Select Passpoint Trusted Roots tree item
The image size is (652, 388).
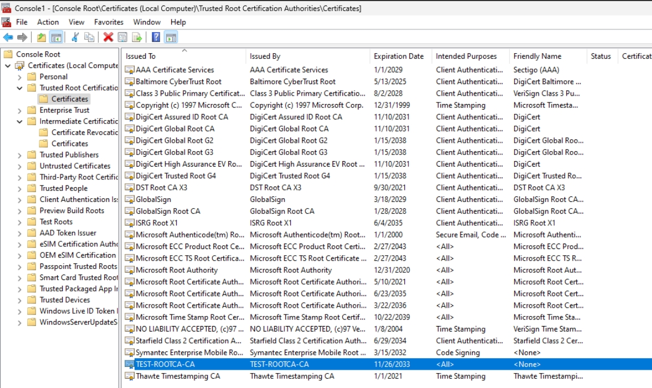pyautogui.click(x=78, y=266)
